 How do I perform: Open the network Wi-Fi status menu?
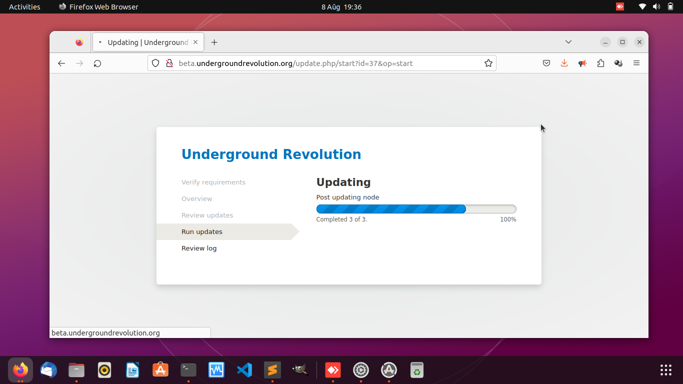pyautogui.click(x=642, y=7)
